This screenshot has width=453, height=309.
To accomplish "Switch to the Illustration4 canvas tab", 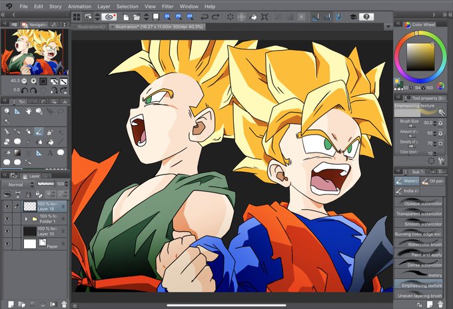I will click(91, 27).
